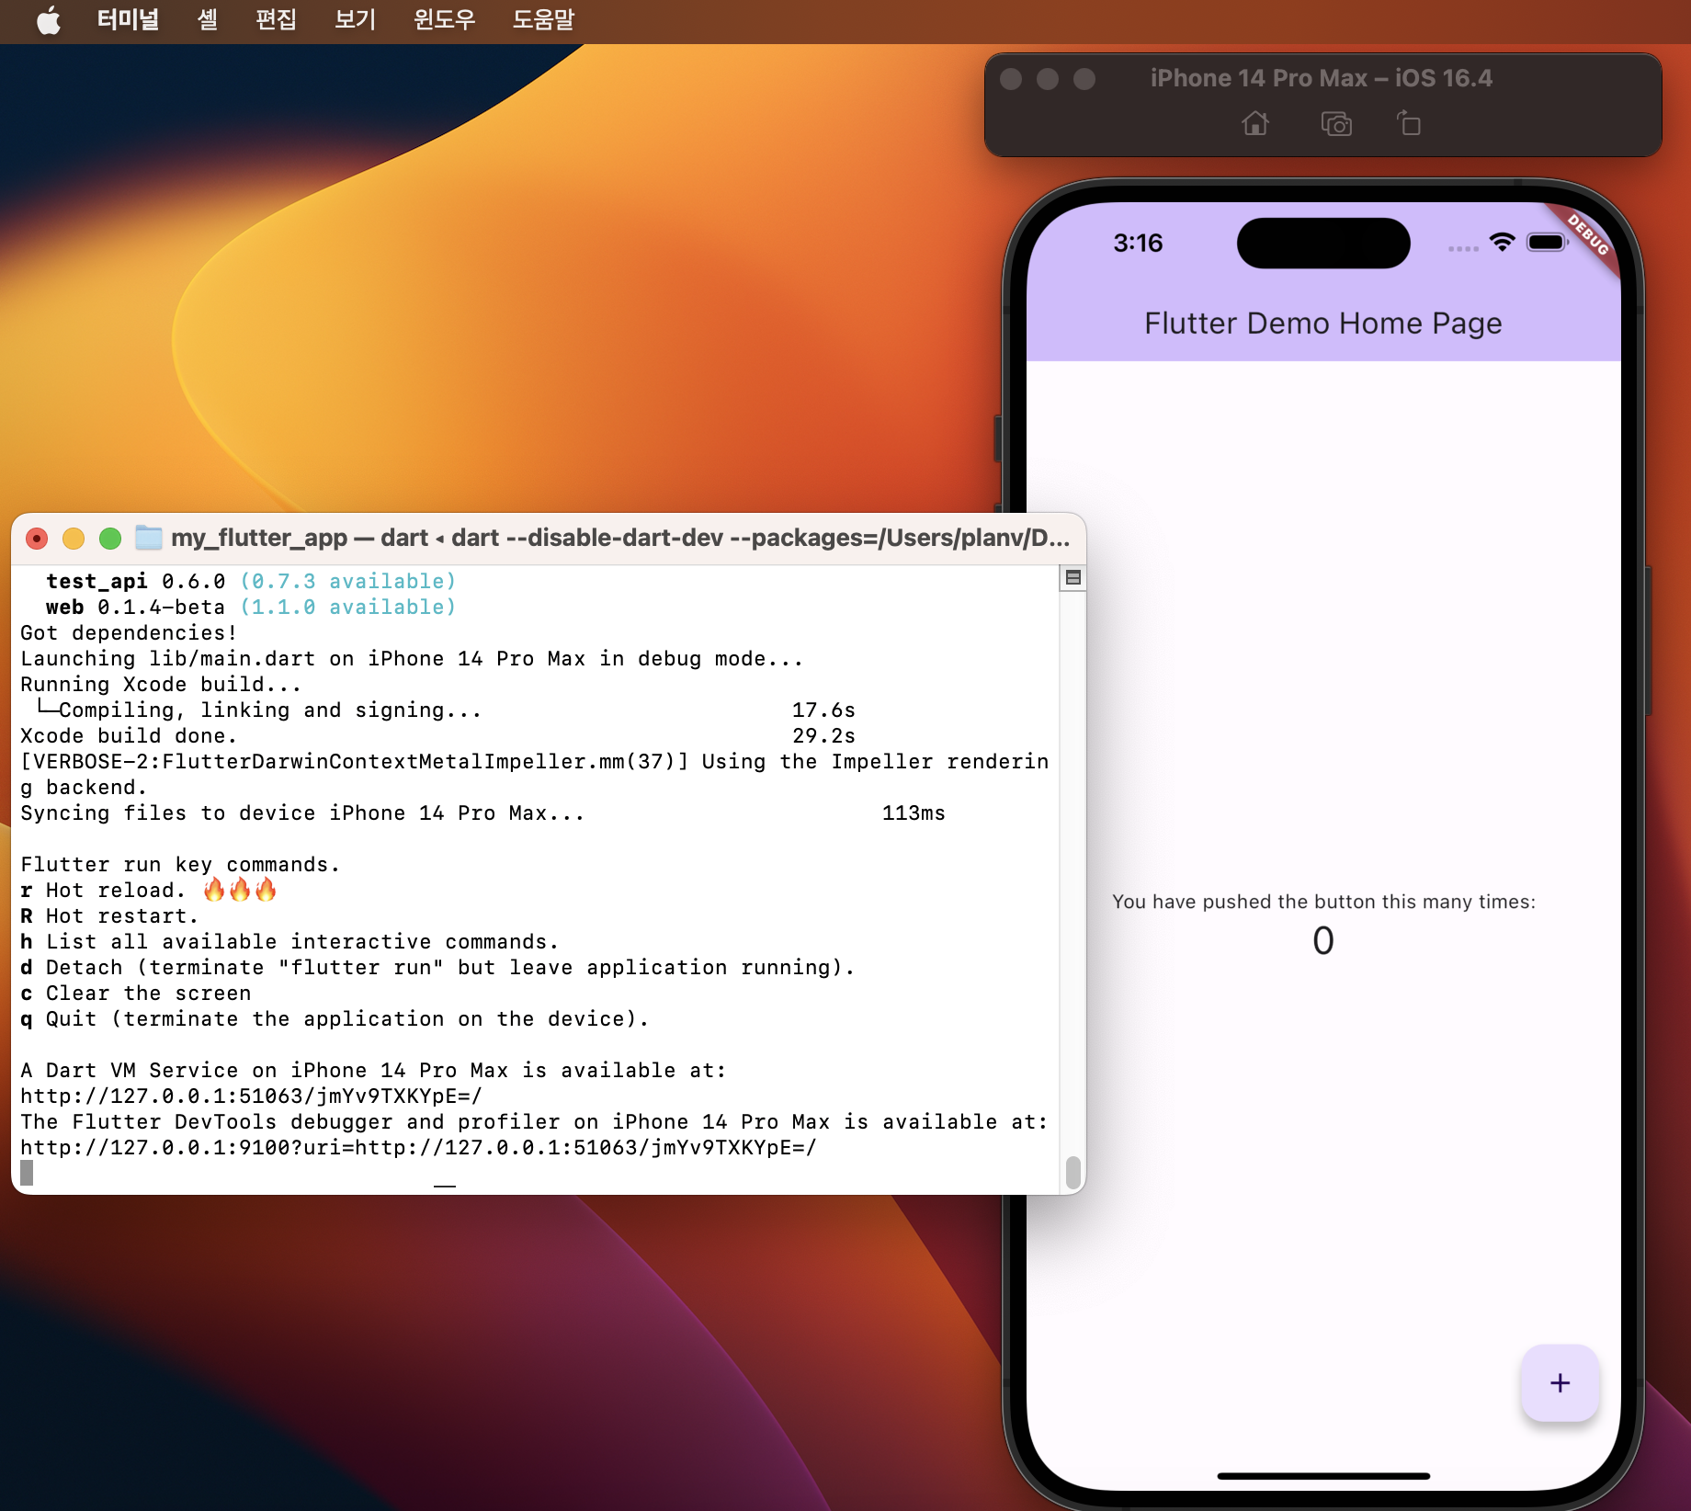This screenshot has width=1691, height=1511.
Task: Click the Wi-Fi icon in iPhone status bar
Action: click(1503, 242)
